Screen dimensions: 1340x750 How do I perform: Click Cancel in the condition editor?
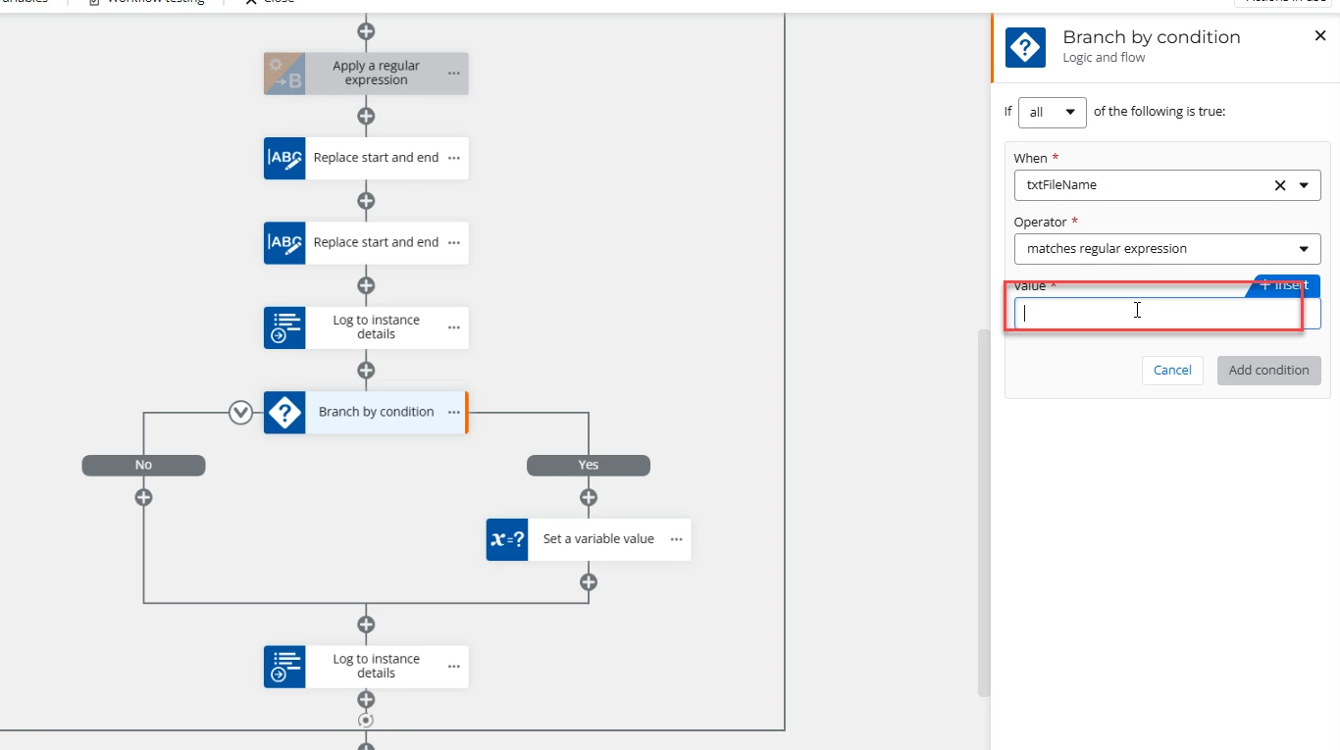(x=1172, y=371)
